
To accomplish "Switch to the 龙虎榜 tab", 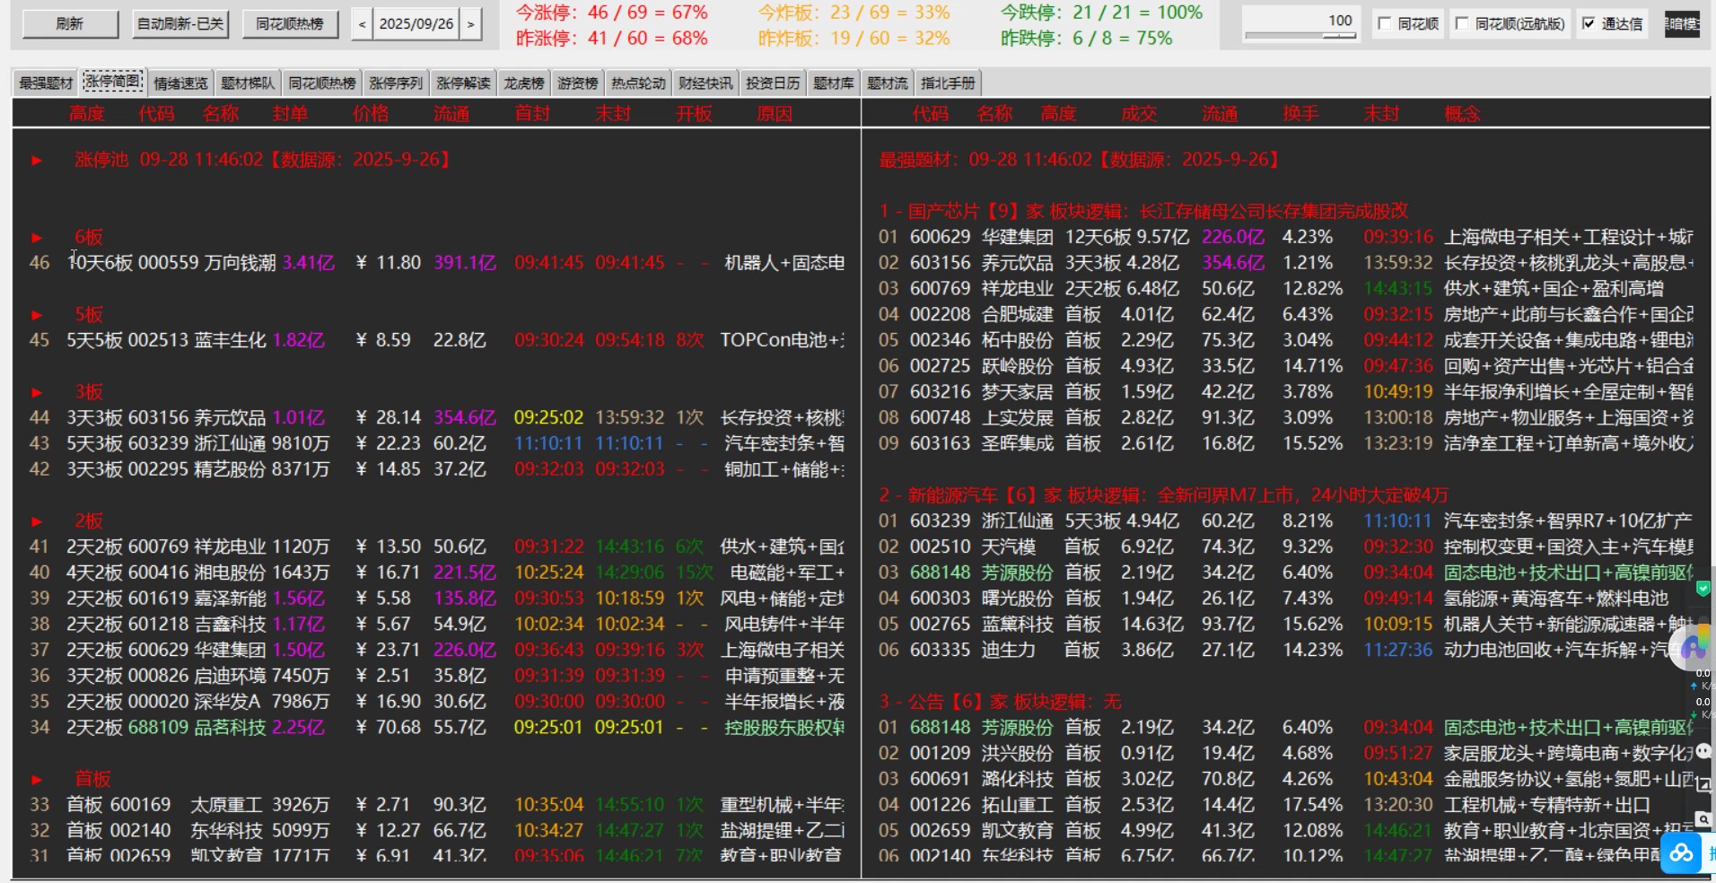I will coord(523,83).
